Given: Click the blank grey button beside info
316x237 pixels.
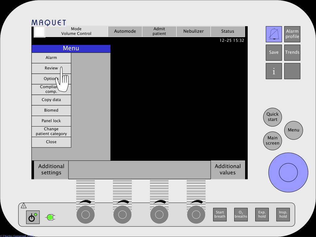Looking at the screenshot, I should pyautogui.click(x=292, y=71).
